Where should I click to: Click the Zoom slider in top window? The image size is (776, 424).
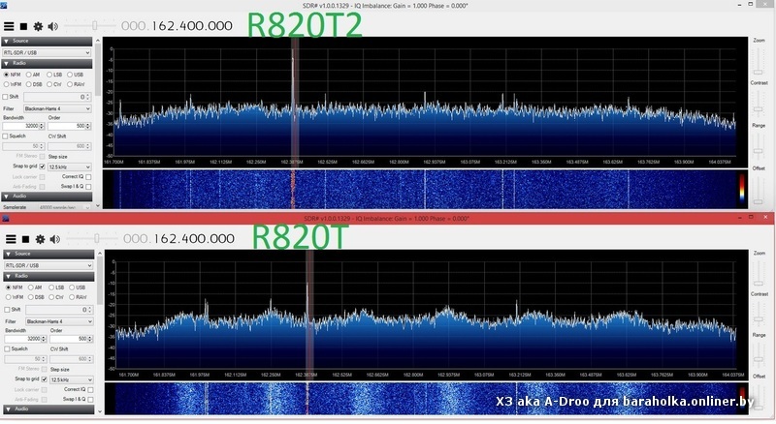[x=758, y=60]
